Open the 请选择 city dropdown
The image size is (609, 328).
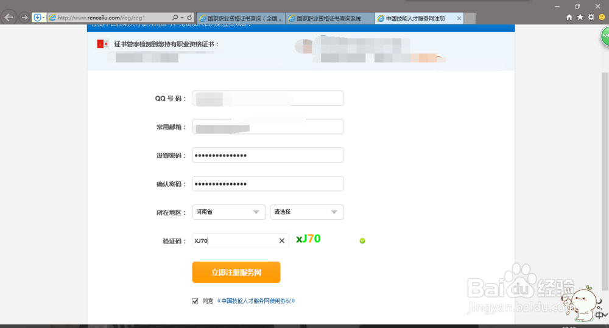pyautogui.click(x=307, y=212)
